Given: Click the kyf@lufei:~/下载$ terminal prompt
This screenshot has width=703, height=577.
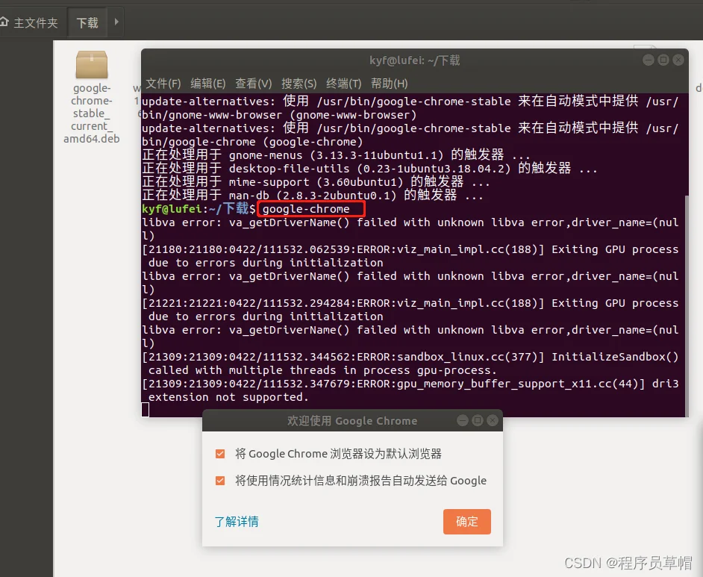Looking at the screenshot, I should point(199,209).
